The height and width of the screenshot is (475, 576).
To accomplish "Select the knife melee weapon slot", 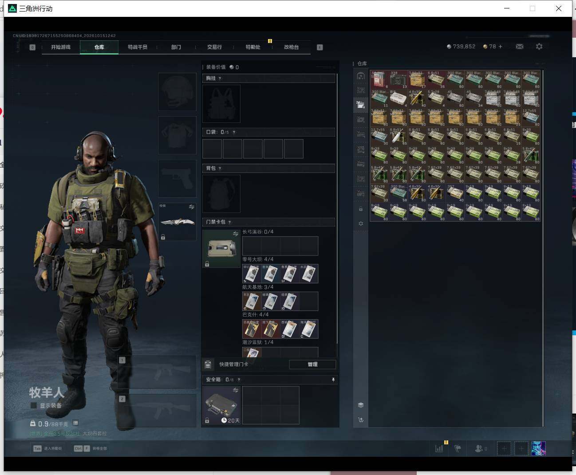I will pyautogui.click(x=178, y=222).
